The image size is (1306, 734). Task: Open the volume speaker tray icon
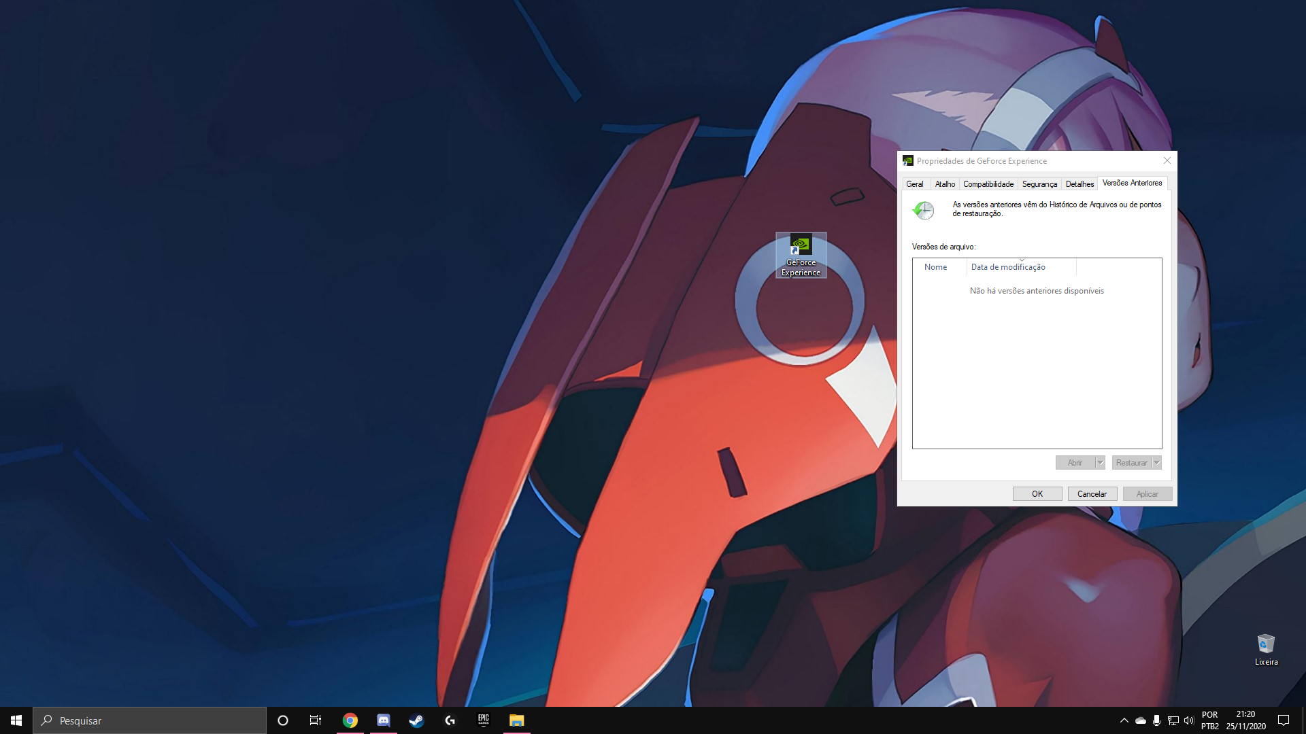pos(1189,720)
